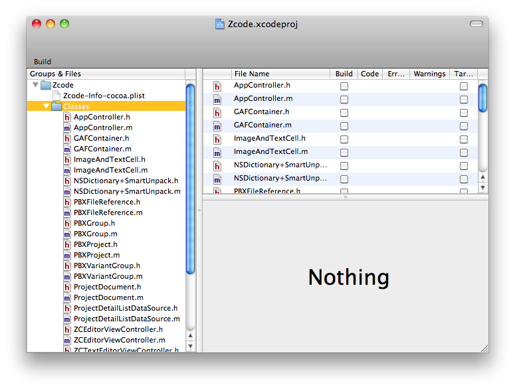
Task: Click Groups & Files blue scrollbar thumb
Action: click(191, 179)
